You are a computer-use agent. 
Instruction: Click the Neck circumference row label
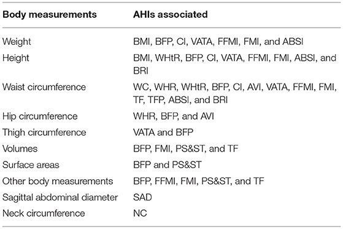[x=44, y=214]
